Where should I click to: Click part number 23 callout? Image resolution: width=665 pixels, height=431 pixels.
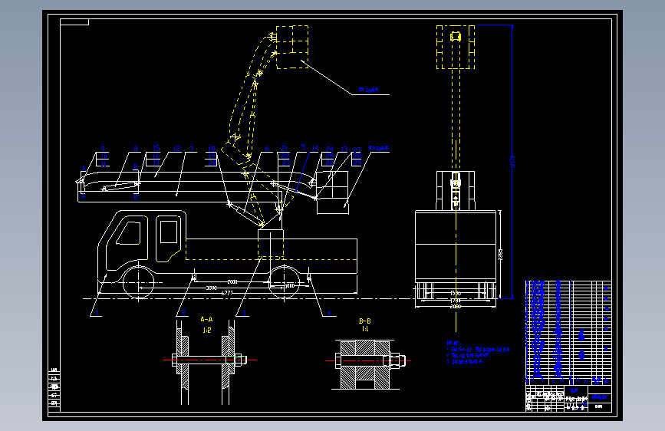pos(286,163)
